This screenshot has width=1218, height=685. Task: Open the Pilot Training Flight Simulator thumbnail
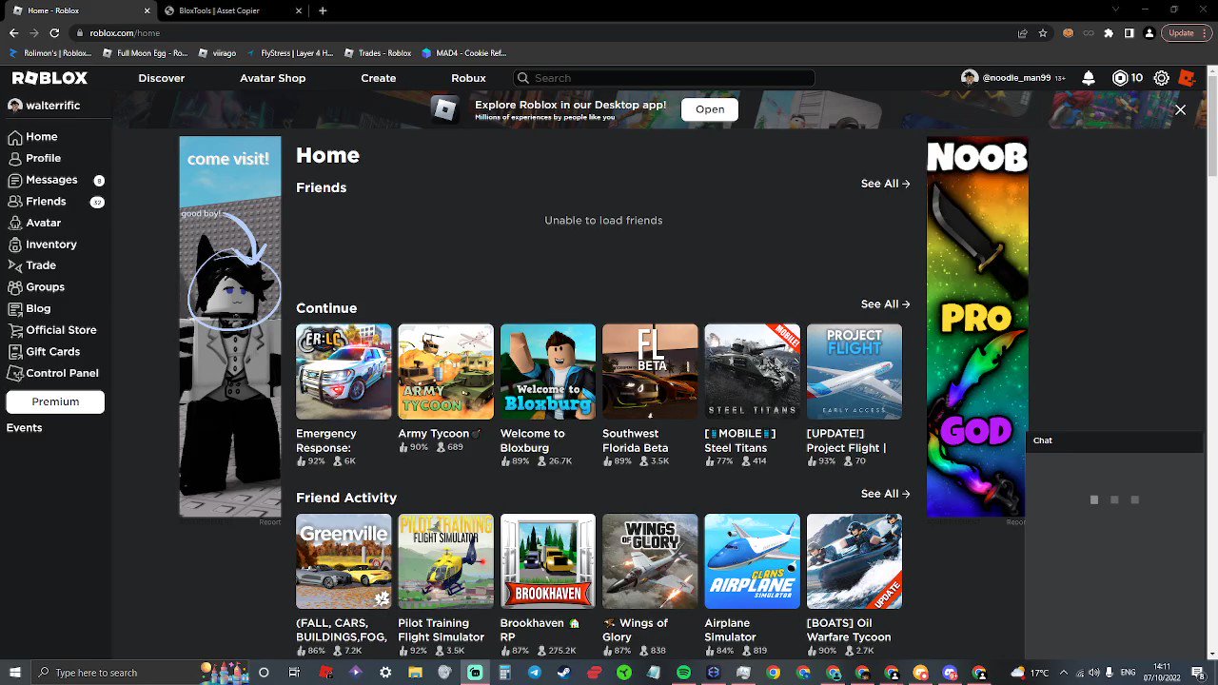pos(446,561)
